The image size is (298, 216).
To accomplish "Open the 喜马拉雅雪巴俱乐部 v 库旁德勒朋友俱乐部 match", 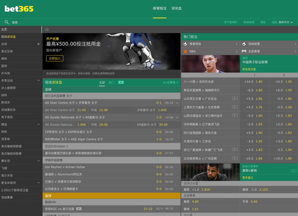I will point(112,153).
